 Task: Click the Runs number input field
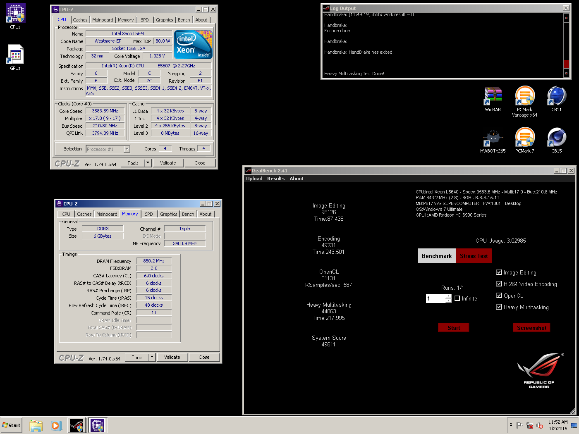click(435, 298)
